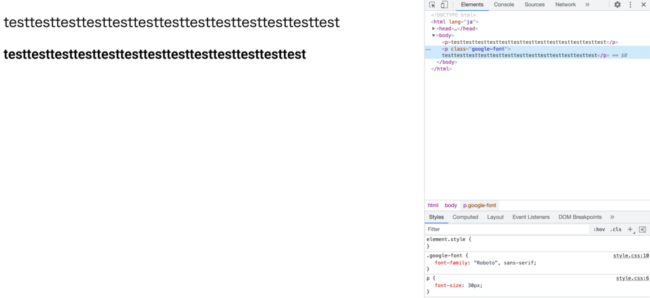Toggle the :hov element state button
This screenshot has width=650, height=298.
point(599,229)
